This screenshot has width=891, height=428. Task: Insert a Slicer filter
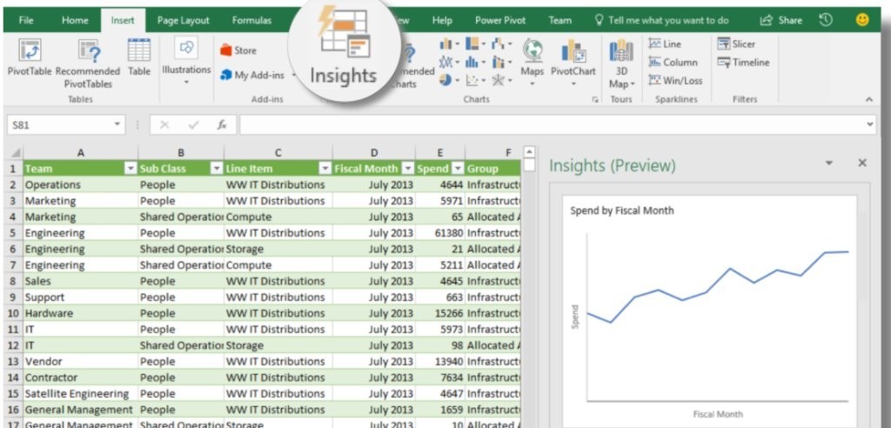(736, 43)
